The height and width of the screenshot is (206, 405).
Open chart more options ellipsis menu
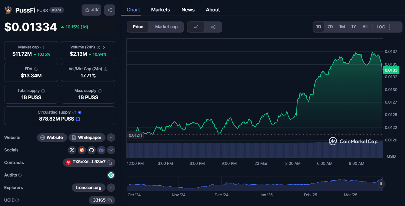point(397,27)
